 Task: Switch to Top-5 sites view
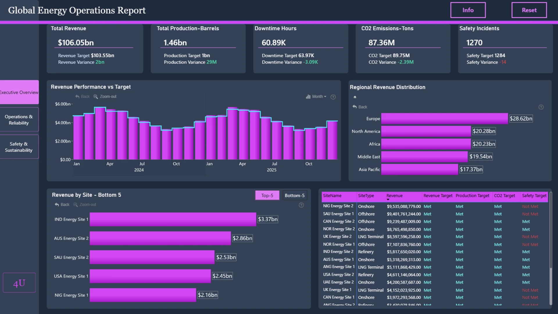point(267,195)
